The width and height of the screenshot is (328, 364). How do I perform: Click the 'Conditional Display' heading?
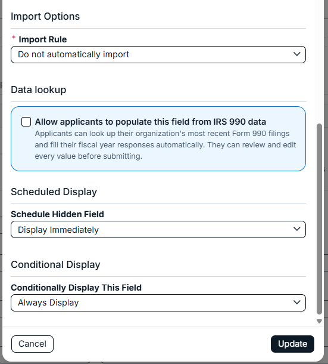55,264
